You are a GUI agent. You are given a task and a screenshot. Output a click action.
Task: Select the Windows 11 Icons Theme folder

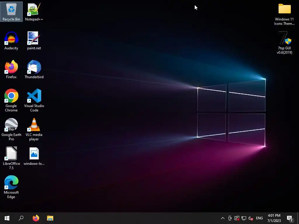[x=284, y=14]
